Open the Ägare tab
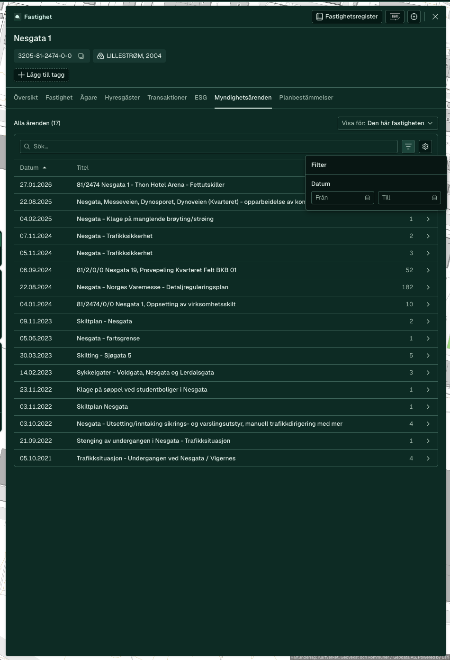 (89, 98)
